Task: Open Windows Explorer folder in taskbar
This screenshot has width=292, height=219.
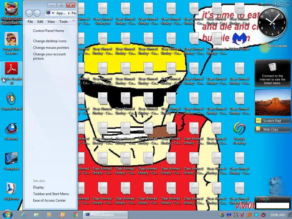Action: click(x=36, y=215)
